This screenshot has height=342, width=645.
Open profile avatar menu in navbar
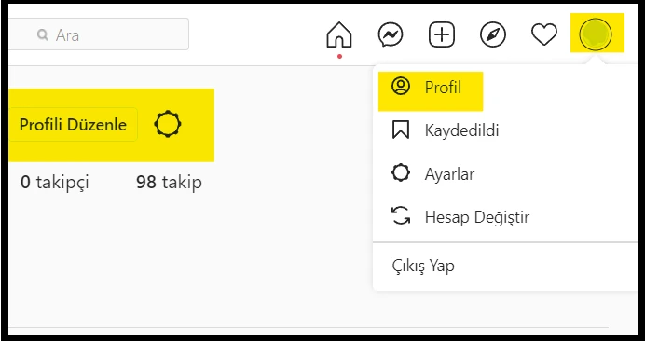coord(596,34)
